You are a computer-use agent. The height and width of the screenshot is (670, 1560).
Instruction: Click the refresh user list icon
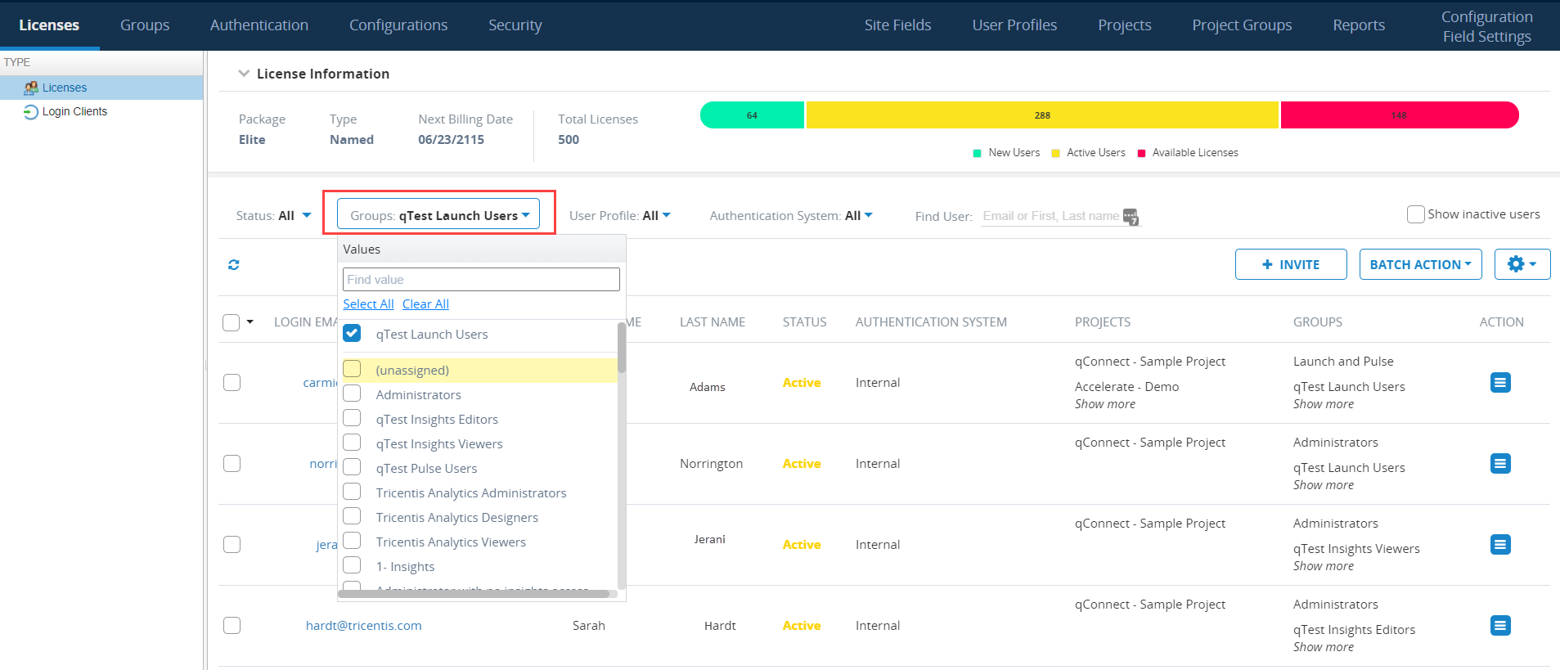[234, 265]
